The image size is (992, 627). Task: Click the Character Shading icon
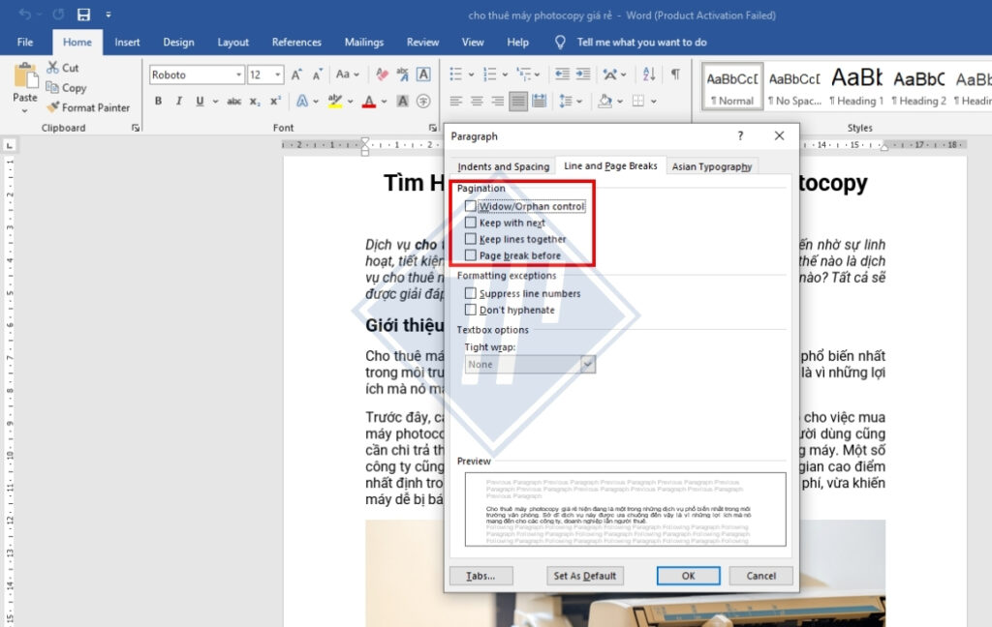402,102
